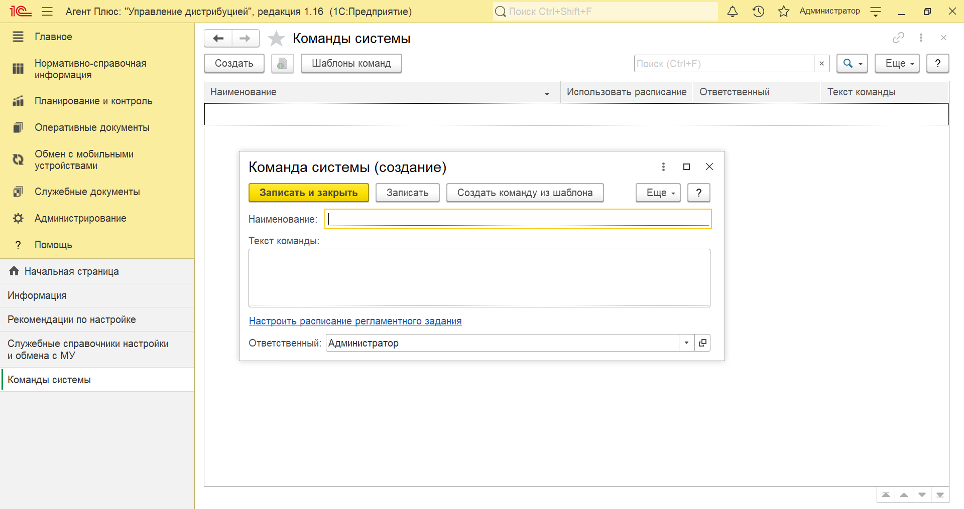Image resolution: width=964 pixels, height=509 pixels.
Task: Jump to list start arrow
Action: point(886,494)
